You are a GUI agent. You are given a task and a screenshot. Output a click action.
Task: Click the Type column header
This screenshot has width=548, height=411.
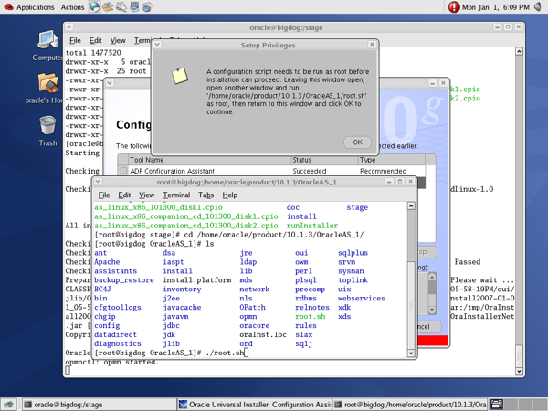point(392,160)
